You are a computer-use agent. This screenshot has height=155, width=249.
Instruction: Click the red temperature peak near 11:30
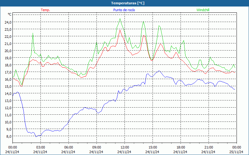(120, 30)
